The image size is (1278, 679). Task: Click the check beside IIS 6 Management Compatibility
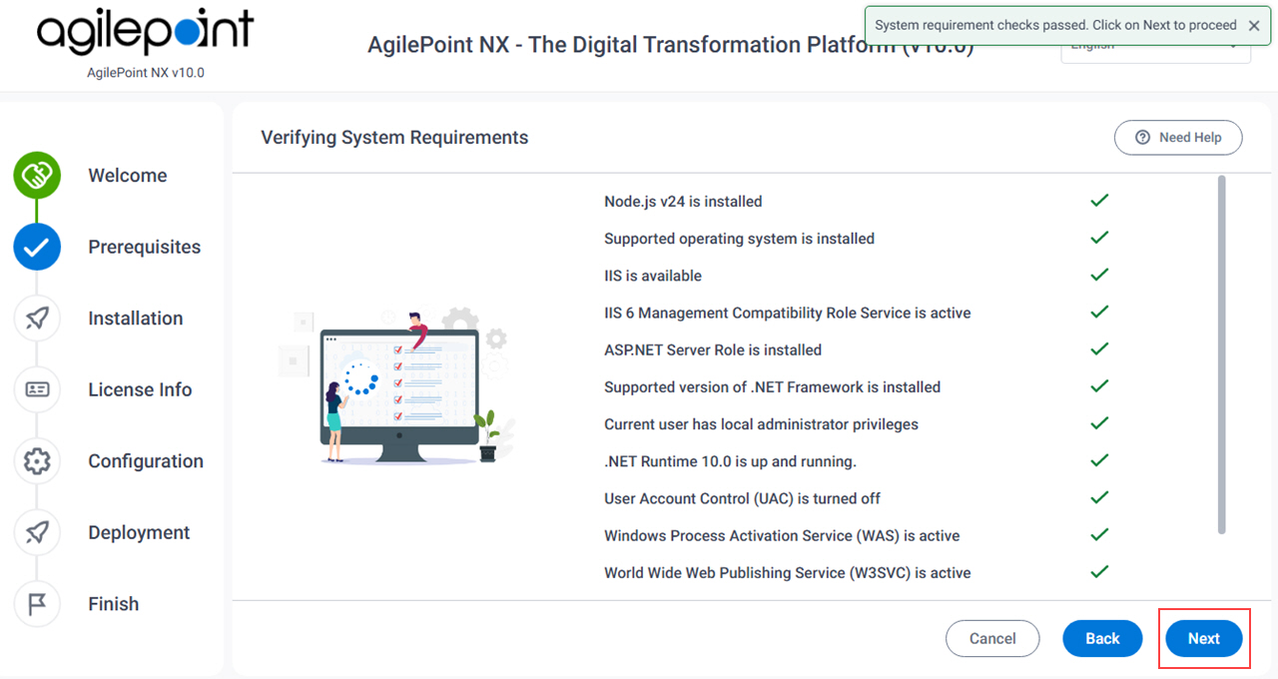point(1099,312)
